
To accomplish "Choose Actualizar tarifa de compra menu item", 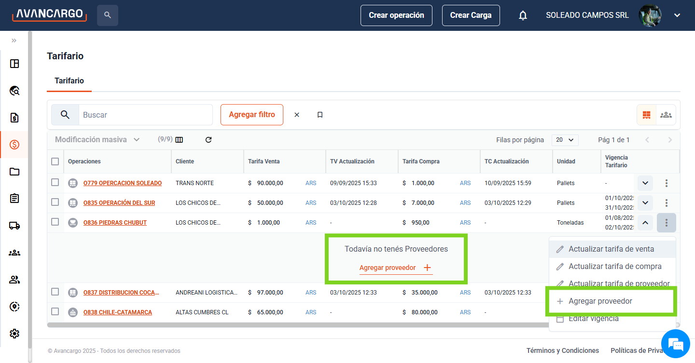I will pyautogui.click(x=614, y=267).
